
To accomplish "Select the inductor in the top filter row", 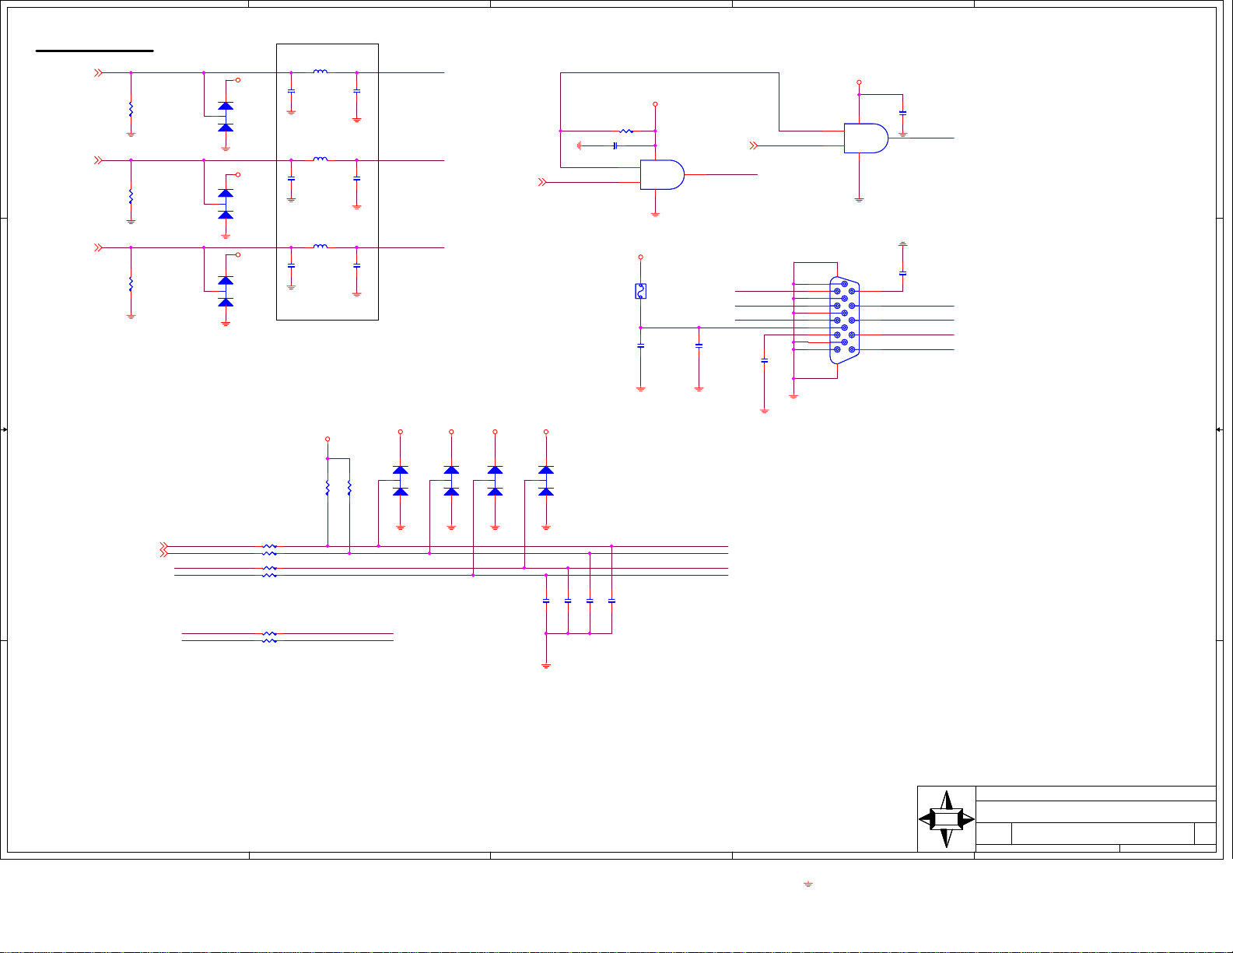I will 320,72.
